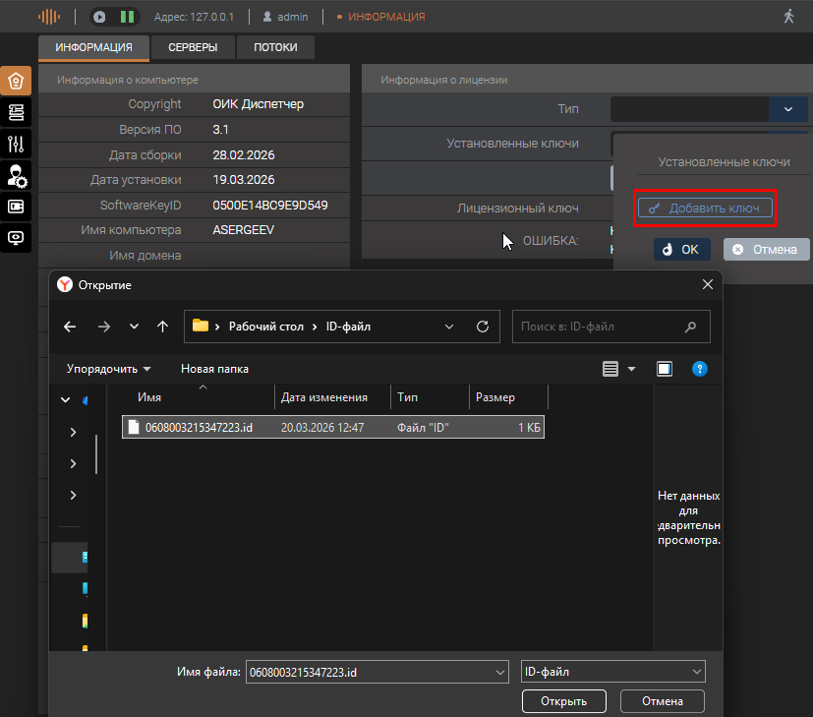
Task: Switch to the СЕРВЕРЫ tab
Action: (193, 48)
